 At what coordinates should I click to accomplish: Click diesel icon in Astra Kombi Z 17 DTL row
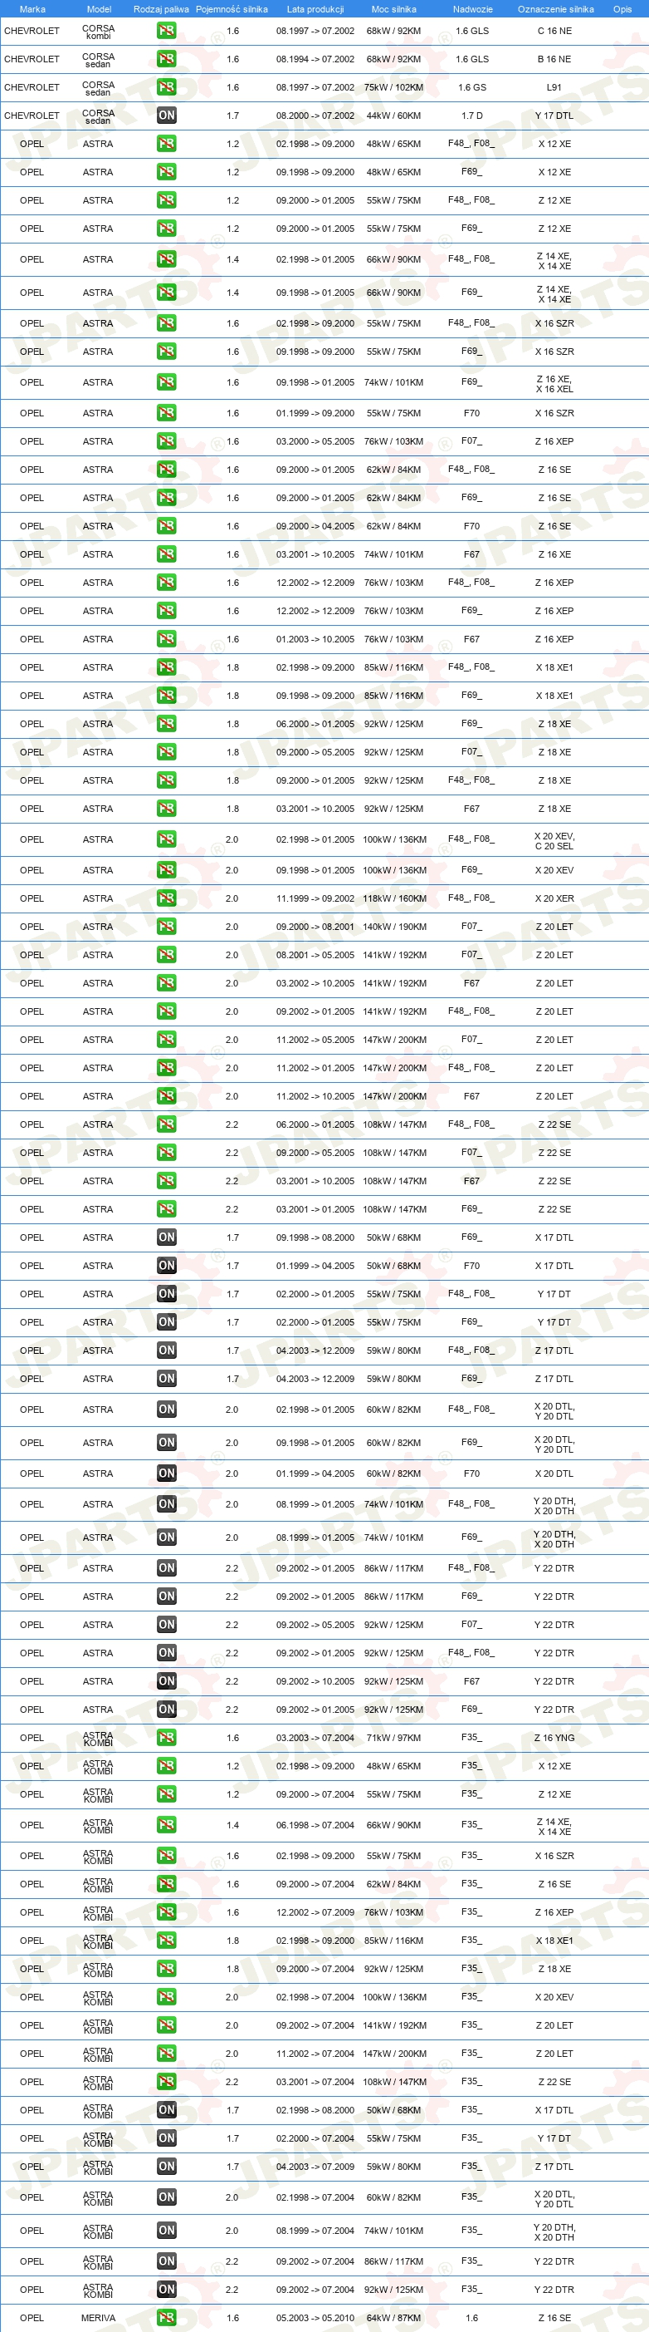(x=166, y=2167)
